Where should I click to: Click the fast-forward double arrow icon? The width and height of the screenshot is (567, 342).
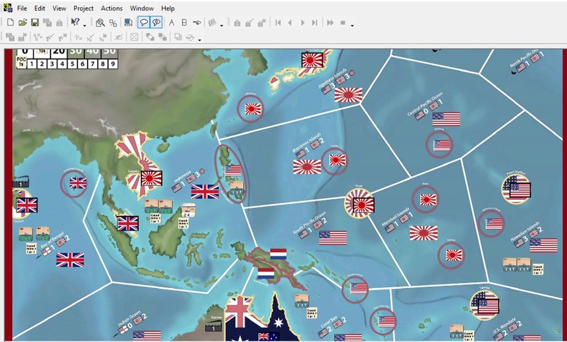pyautogui.click(x=330, y=23)
